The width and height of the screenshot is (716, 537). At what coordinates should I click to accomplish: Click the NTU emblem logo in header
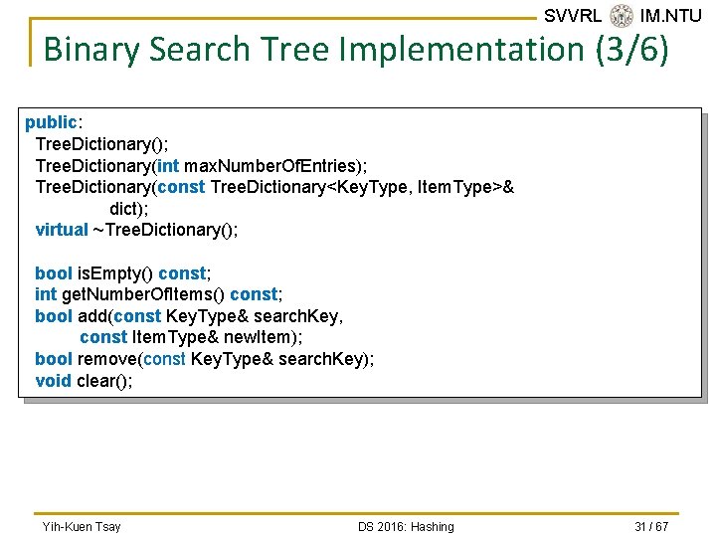pos(621,16)
